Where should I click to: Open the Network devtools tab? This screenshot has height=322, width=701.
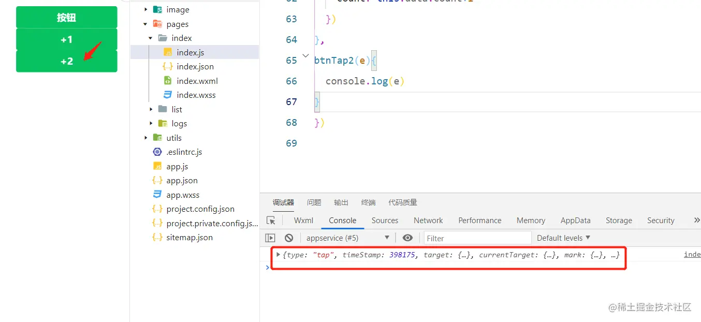428,220
